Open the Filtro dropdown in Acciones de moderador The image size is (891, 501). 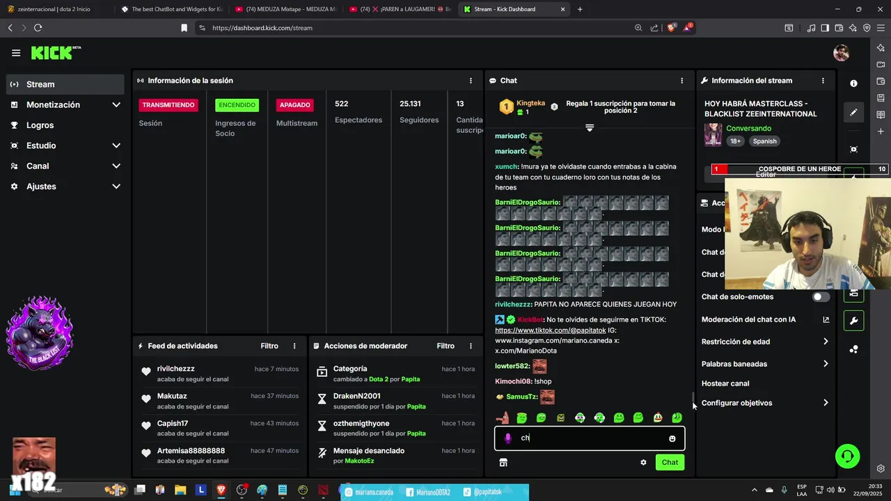445,346
